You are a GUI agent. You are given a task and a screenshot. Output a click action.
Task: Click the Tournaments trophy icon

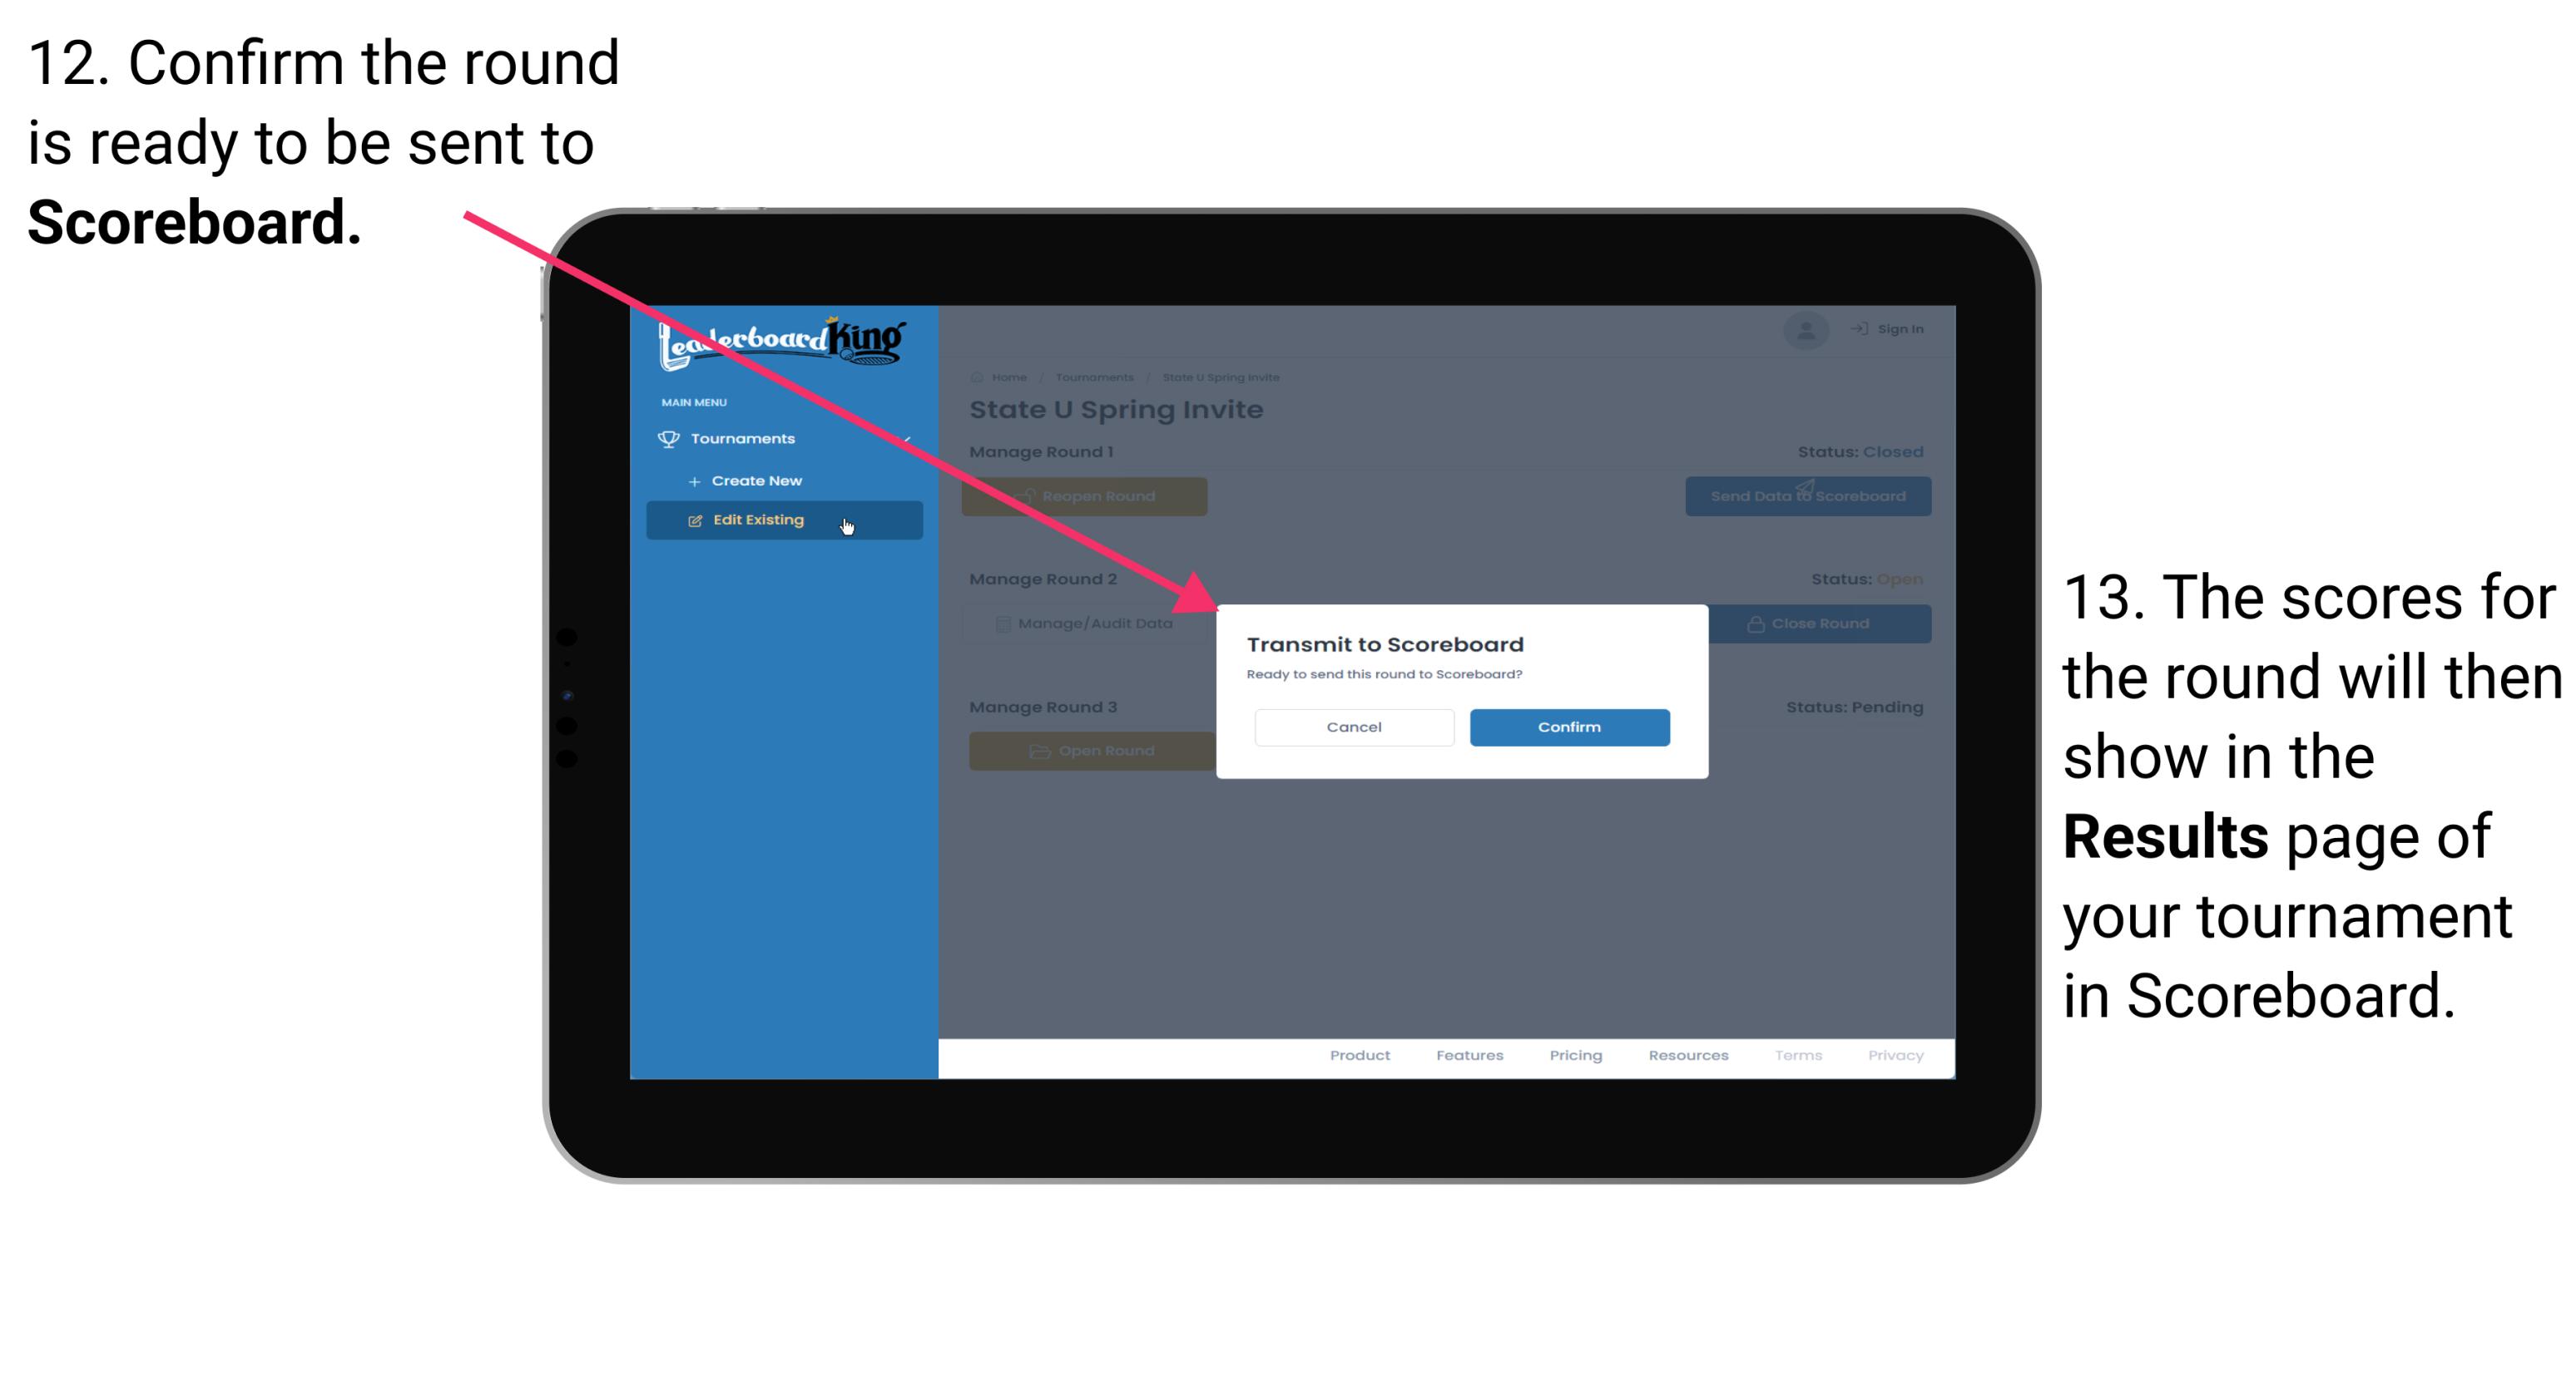tap(664, 436)
